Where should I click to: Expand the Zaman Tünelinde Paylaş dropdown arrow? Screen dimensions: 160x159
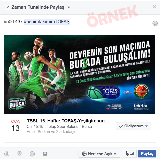[69, 7]
